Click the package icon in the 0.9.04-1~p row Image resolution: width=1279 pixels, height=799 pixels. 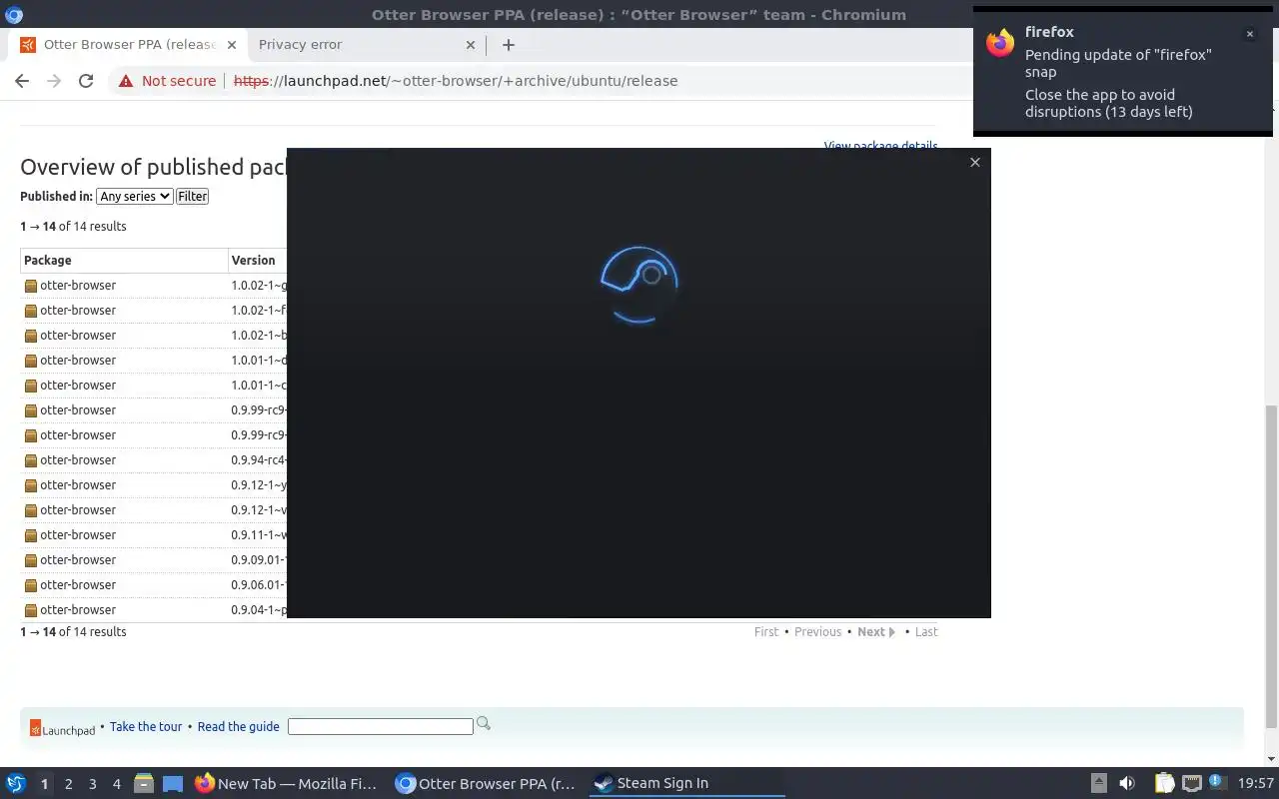[x=31, y=610]
